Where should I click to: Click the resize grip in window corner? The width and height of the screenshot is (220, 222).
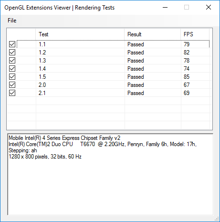point(217,219)
